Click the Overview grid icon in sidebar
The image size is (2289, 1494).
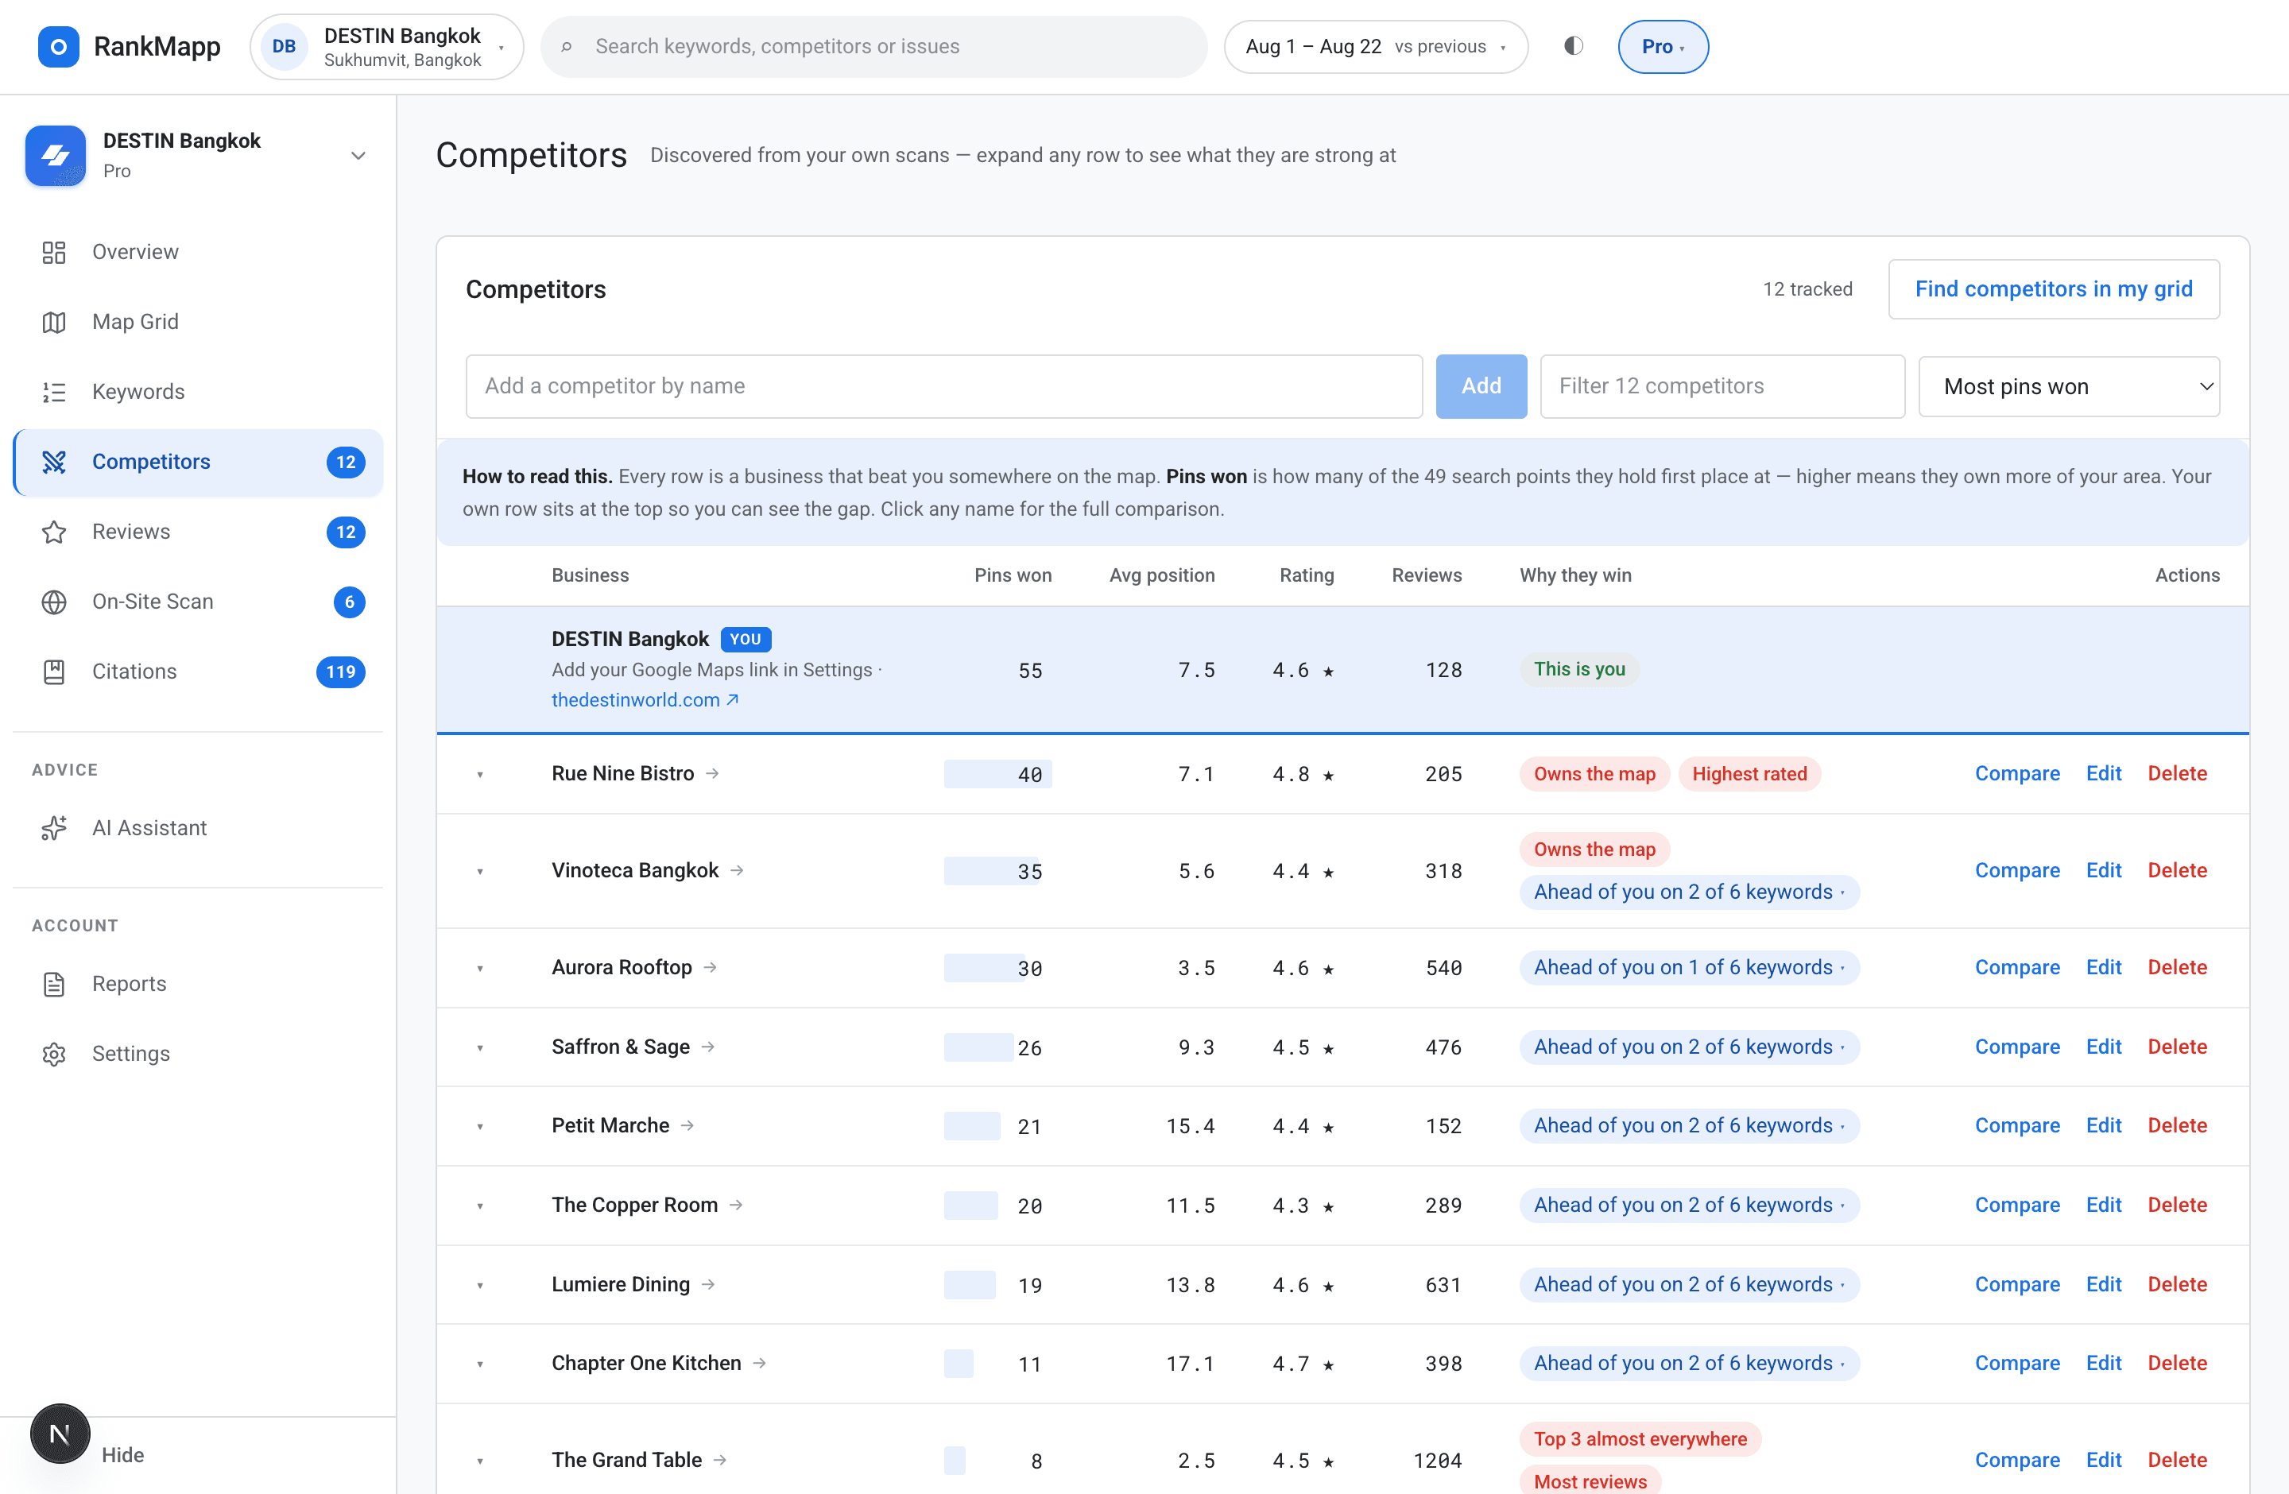[x=54, y=252]
